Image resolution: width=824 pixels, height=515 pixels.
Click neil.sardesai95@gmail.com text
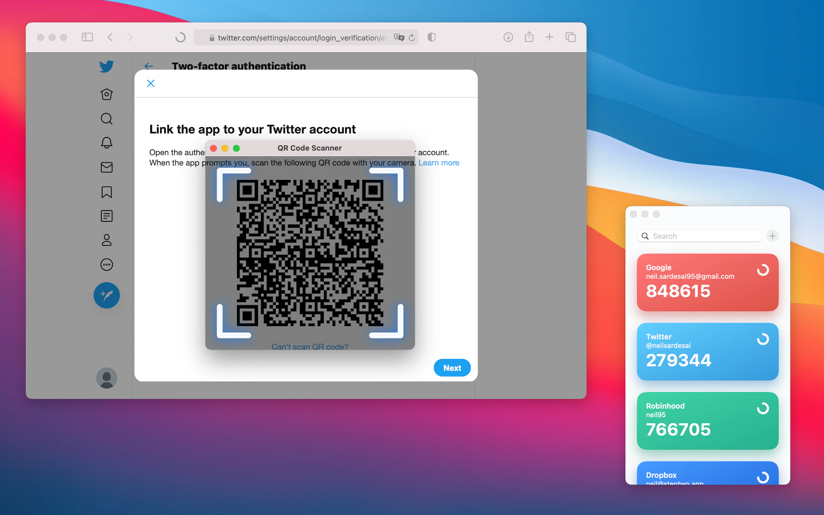tap(690, 276)
